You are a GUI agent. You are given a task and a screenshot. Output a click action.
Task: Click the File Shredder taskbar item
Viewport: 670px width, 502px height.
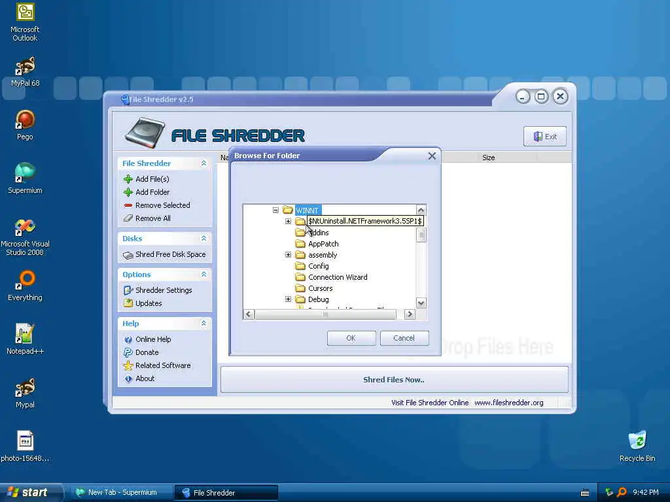point(226,492)
